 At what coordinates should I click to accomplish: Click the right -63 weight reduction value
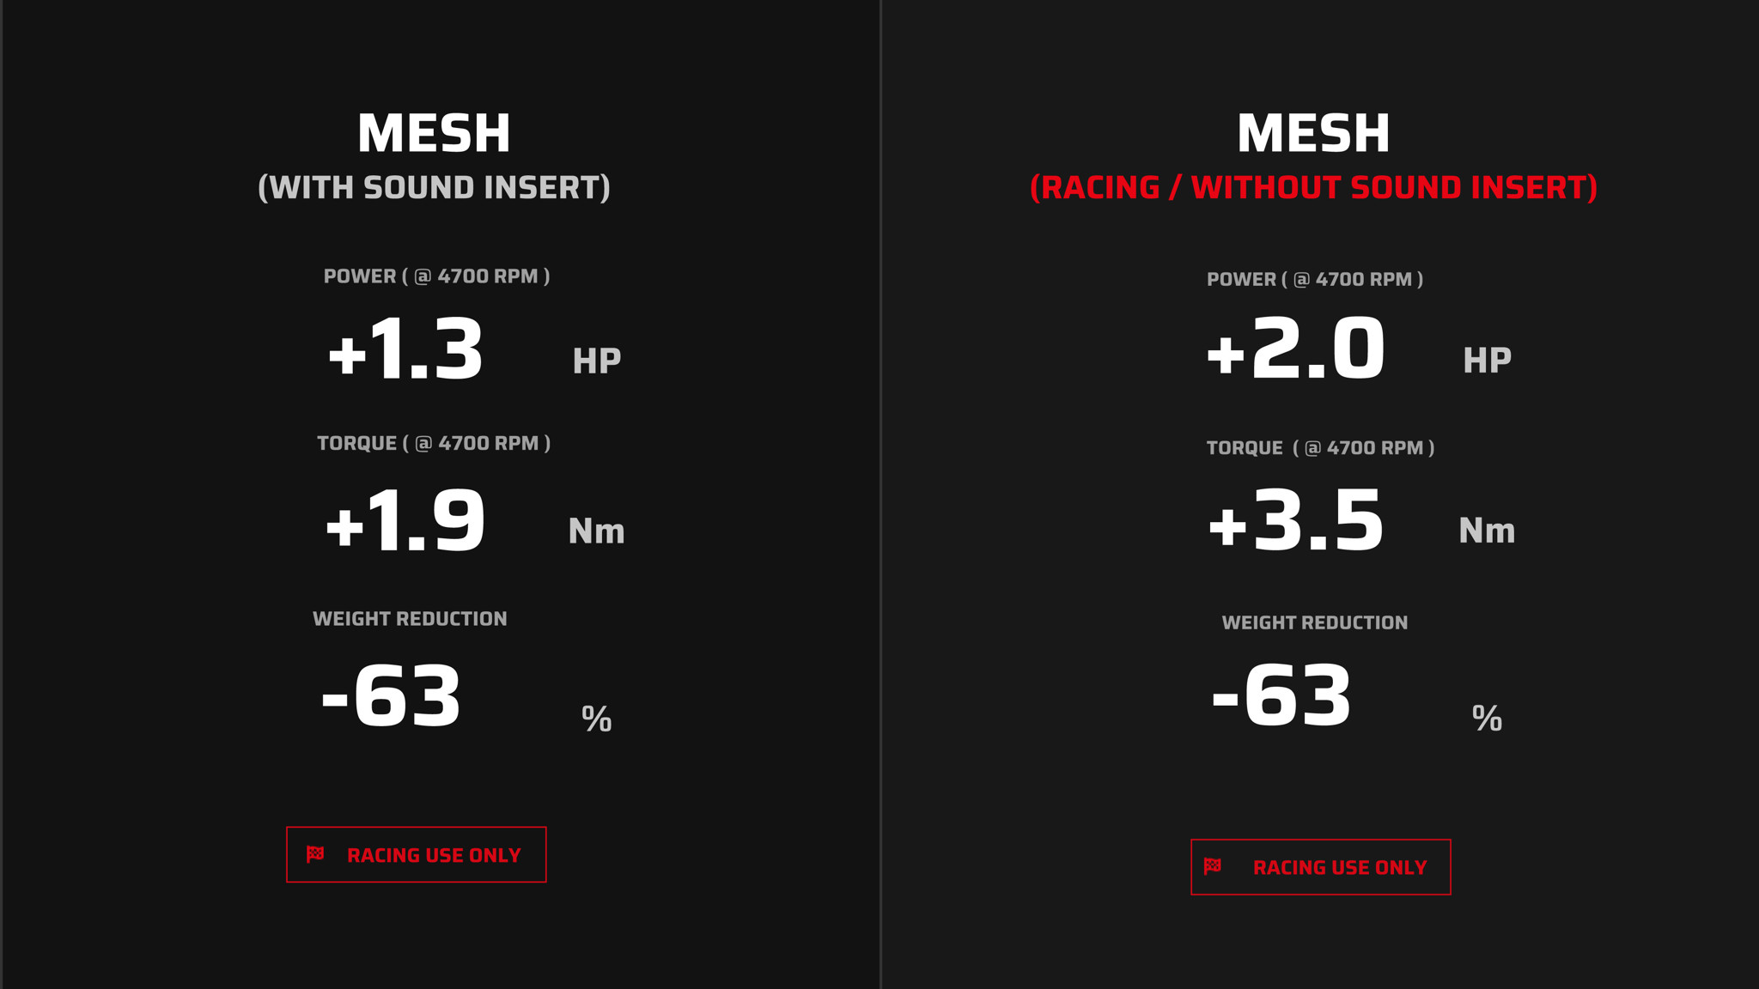point(1281,695)
